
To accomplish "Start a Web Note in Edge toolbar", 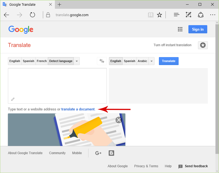I will [188, 15].
